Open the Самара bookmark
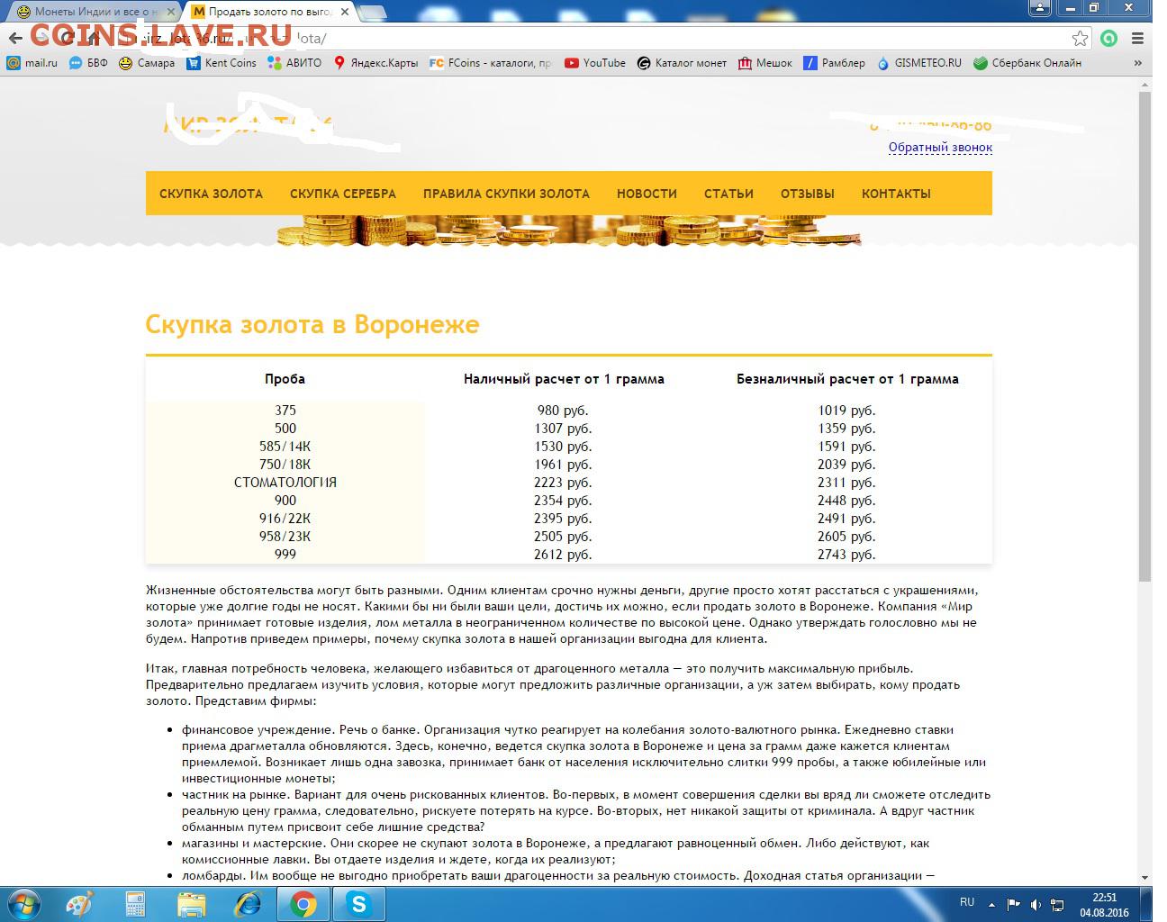This screenshot has height=922, width=1167. 147,63
